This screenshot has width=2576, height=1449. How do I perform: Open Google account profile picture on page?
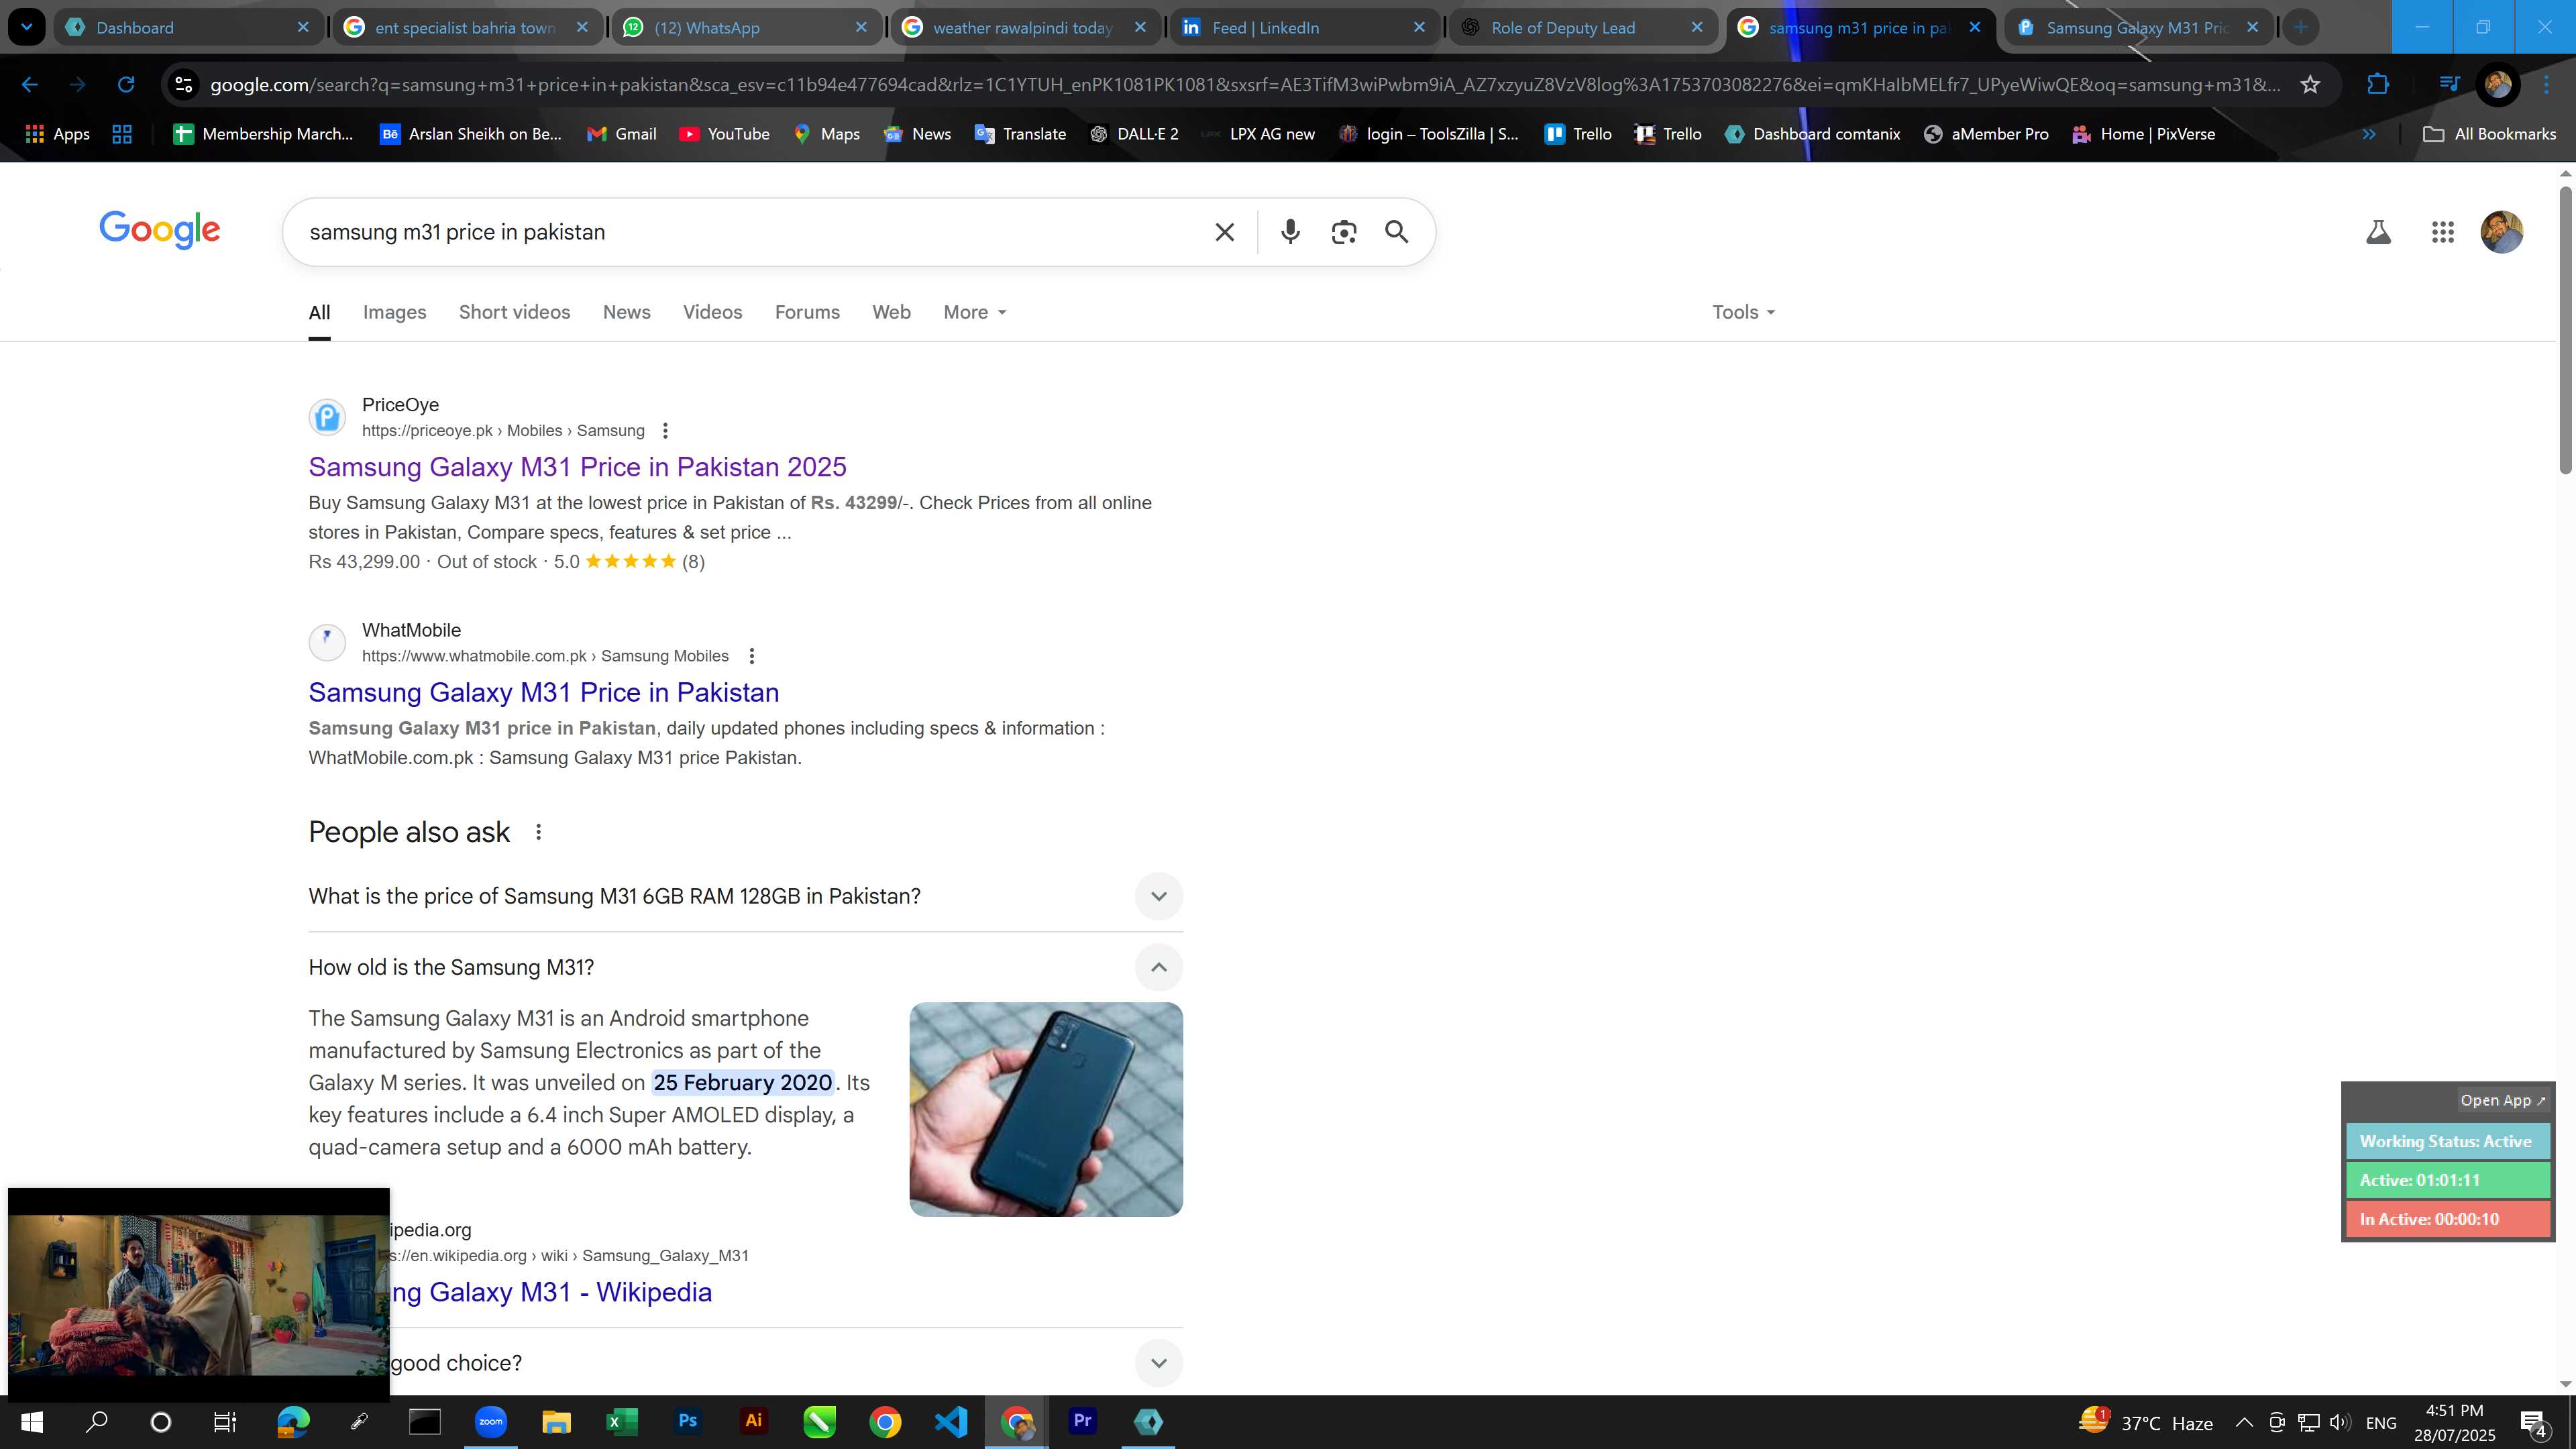tap(2502, 232)
